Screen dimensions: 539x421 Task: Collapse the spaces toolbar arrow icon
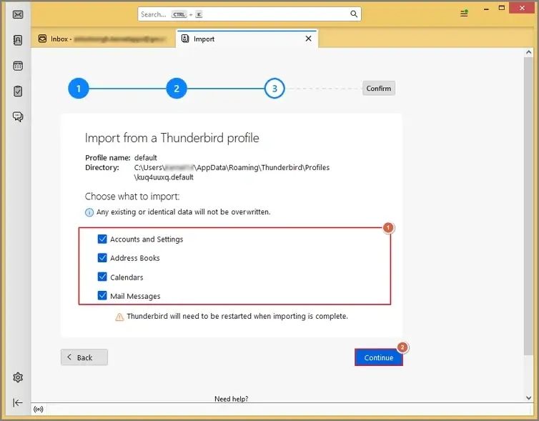coord(18,402)
